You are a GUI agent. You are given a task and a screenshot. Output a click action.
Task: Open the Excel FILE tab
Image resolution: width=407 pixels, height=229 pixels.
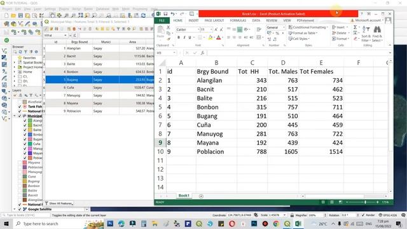click(x=162, y=20)
